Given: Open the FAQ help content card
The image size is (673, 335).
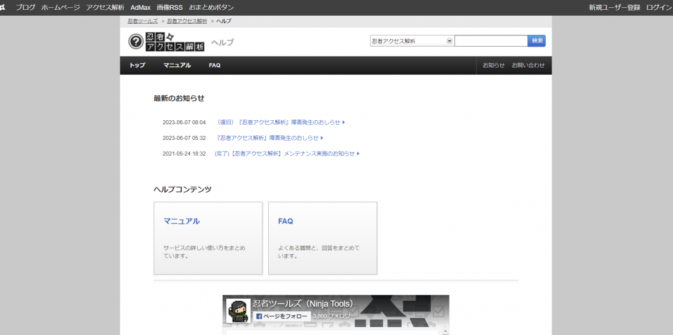Looking at the screenshot, I should [x=323, y=238].
